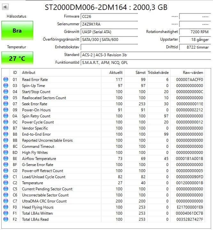Select the Total LBAs Written attribute name
213x230 pixels.
tap(37, 213)
